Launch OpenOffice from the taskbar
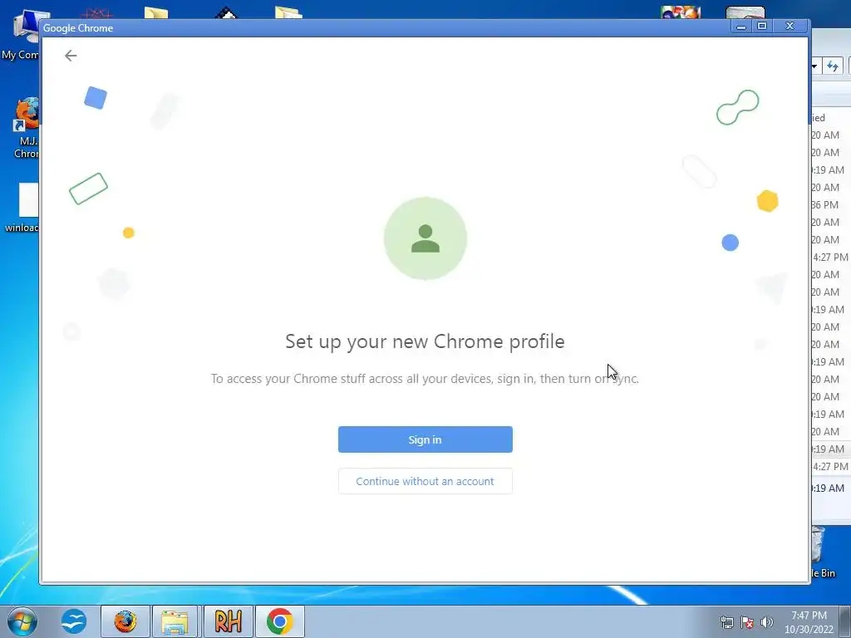Image resolution: width=851 pixels, height=638 pixels. [x=74, y=621]
